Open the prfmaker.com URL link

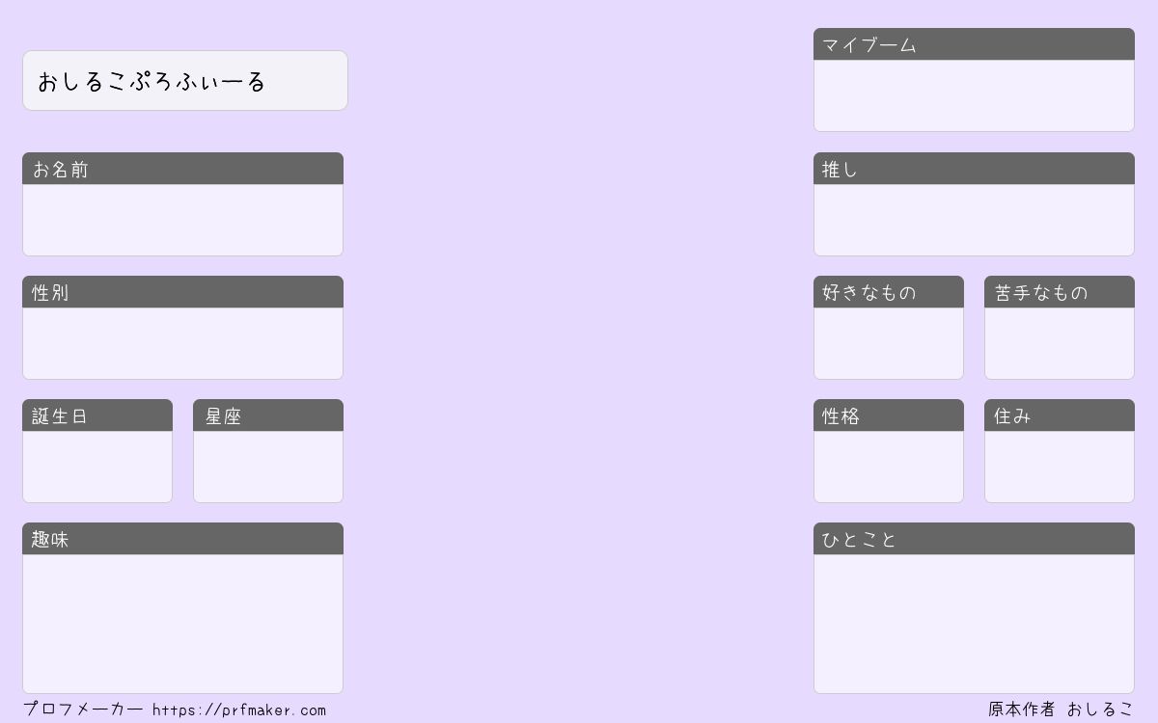pos(239,710)
